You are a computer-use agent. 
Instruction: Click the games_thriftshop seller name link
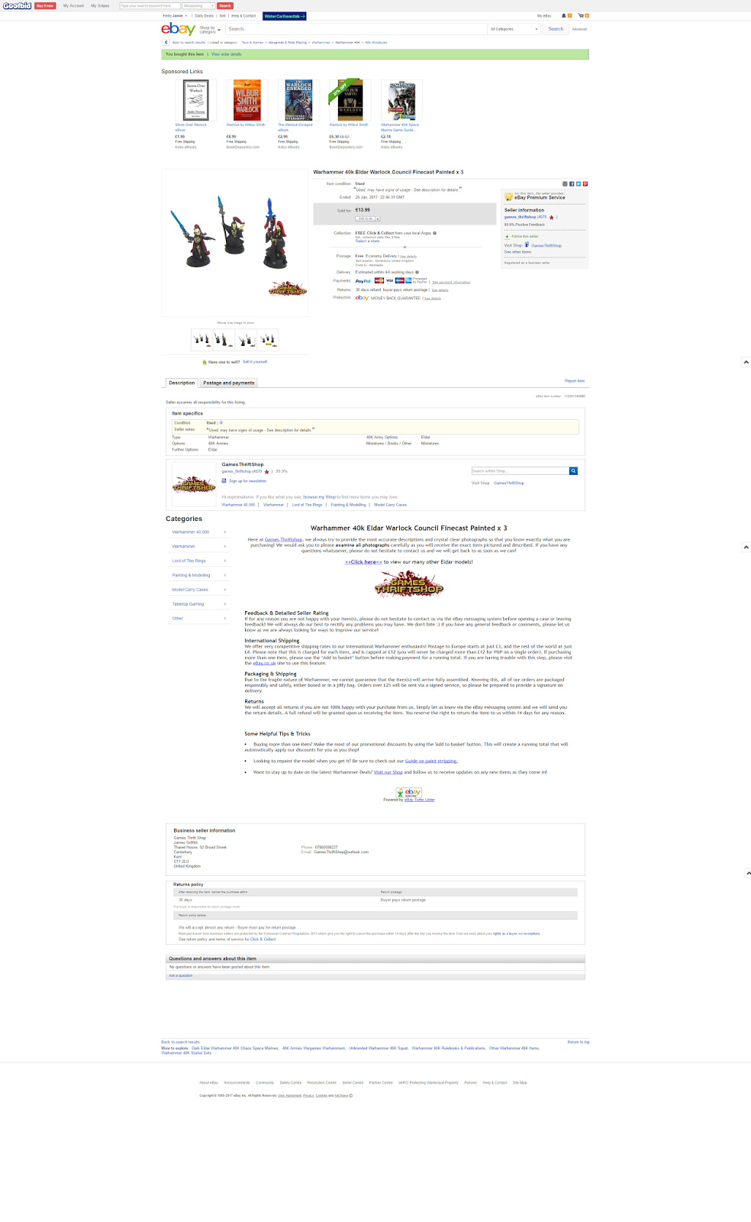[x=520, y=217]
